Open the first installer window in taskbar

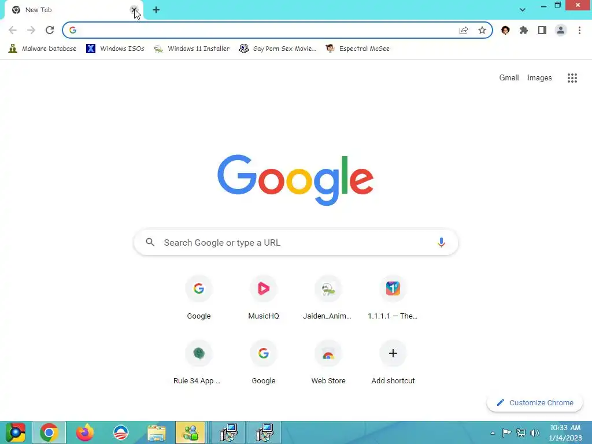click(229, 432)
